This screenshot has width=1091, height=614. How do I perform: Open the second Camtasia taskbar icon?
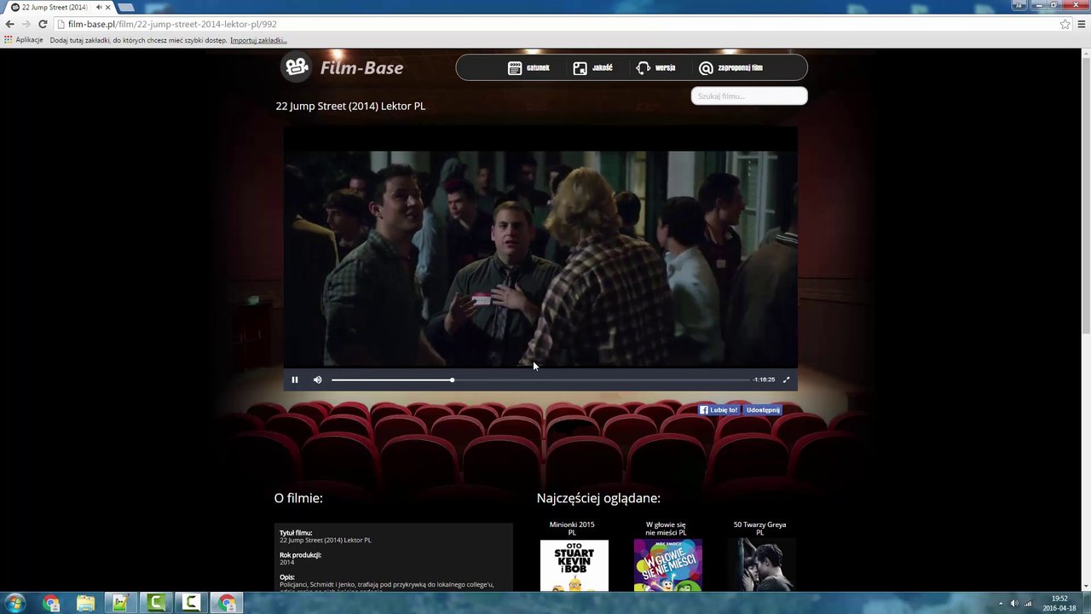click(191, 604)
